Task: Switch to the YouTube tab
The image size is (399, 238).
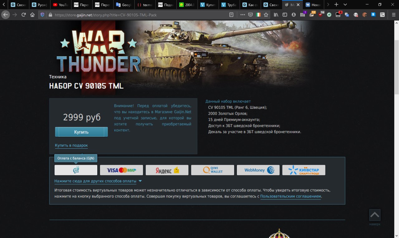Action: click(60, 5)
